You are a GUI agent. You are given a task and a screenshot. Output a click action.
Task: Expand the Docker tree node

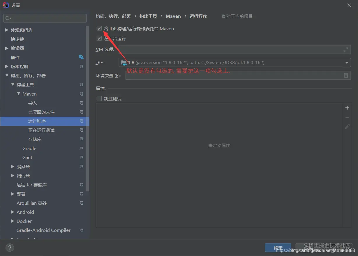(13, 221)
